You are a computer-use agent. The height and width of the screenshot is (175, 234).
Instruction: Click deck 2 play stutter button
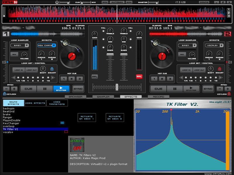pos(191,89)
